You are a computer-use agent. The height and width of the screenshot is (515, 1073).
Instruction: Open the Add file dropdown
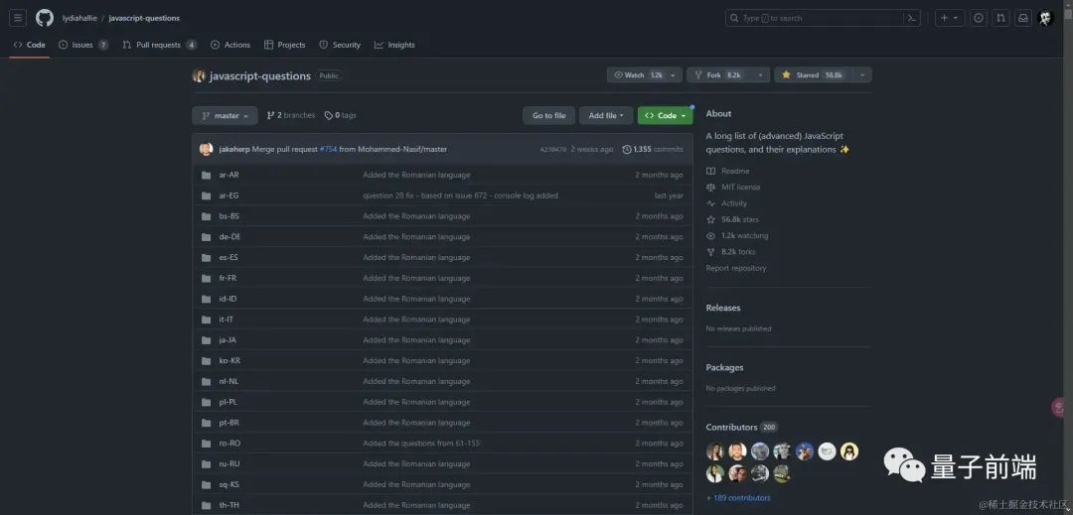point(606,116)
